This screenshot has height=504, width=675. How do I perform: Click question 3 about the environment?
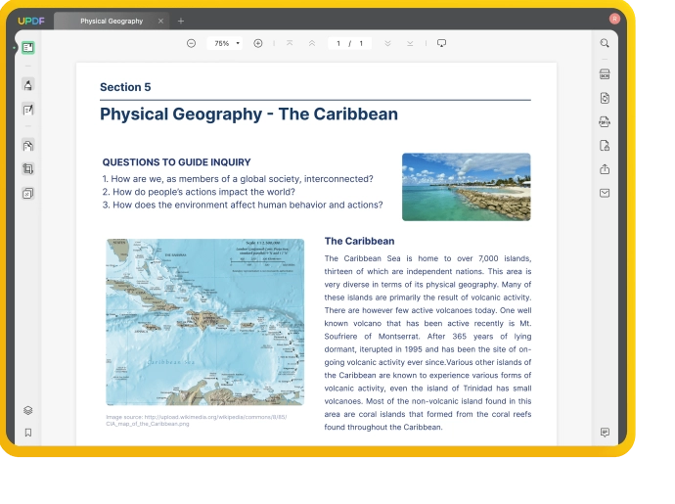(x=243, y=205)
